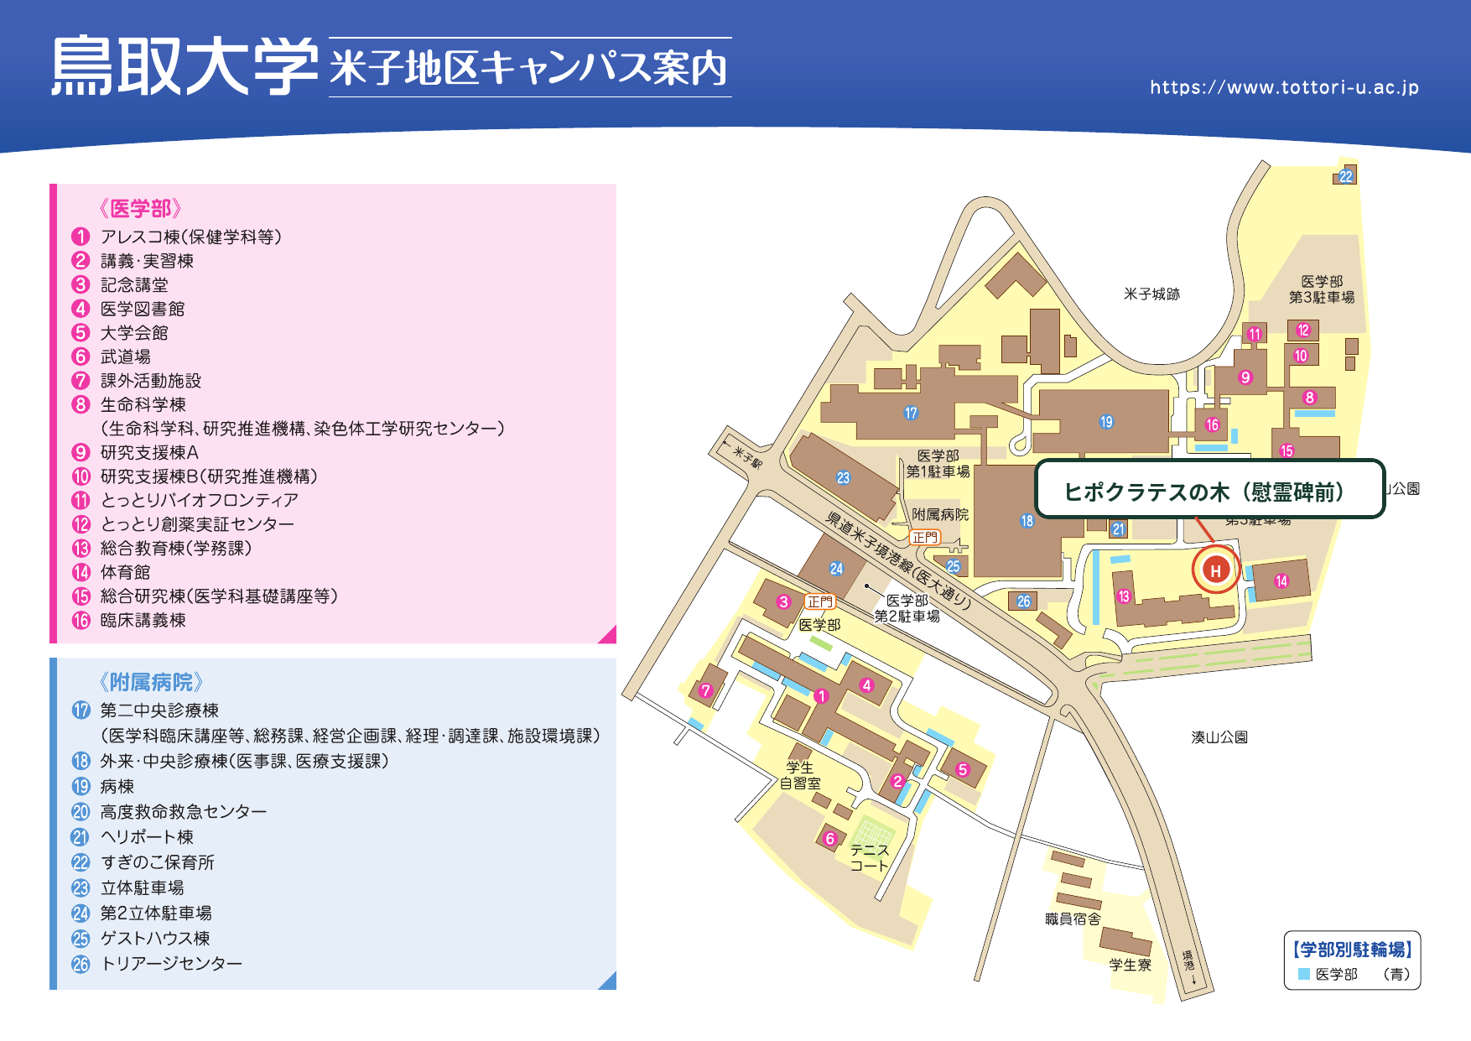Click legend row アレスコ棟(保健学科等)
1471x1041 pixels.
177,237
